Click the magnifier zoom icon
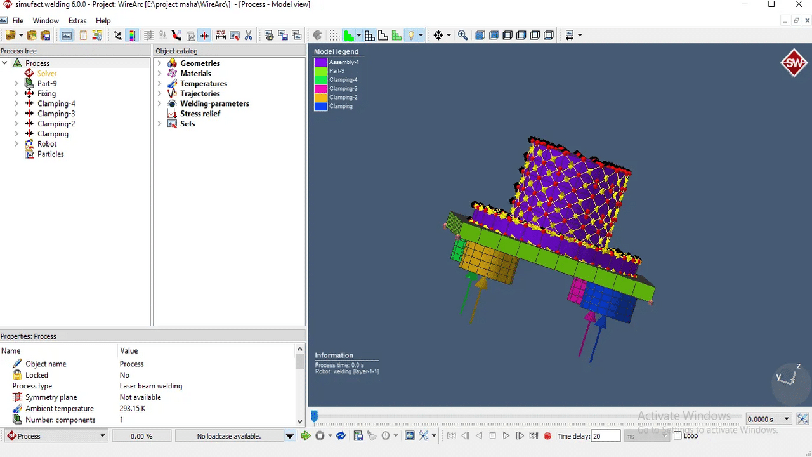This screenshot has width=812, height=457. 463,36
